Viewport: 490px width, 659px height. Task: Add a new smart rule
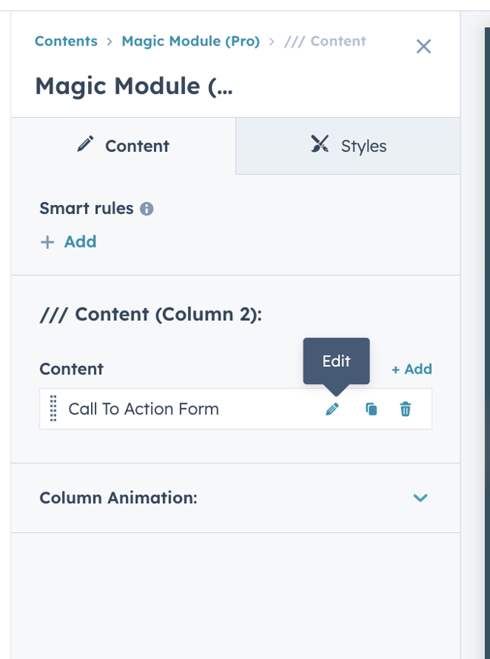point(68,241)
